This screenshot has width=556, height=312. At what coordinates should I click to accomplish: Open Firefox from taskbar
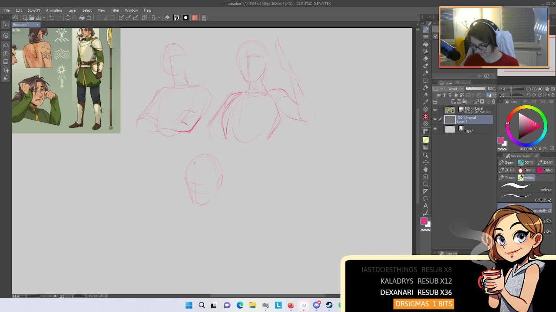(x=291, y=305)
